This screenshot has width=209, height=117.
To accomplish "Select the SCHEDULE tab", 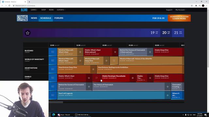I will click(x=46, y=18).
